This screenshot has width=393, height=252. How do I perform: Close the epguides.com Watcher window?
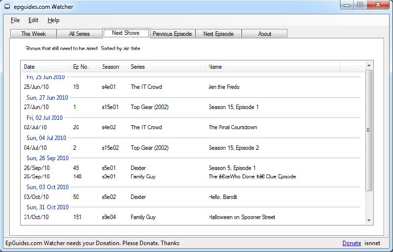click(378, 5)
